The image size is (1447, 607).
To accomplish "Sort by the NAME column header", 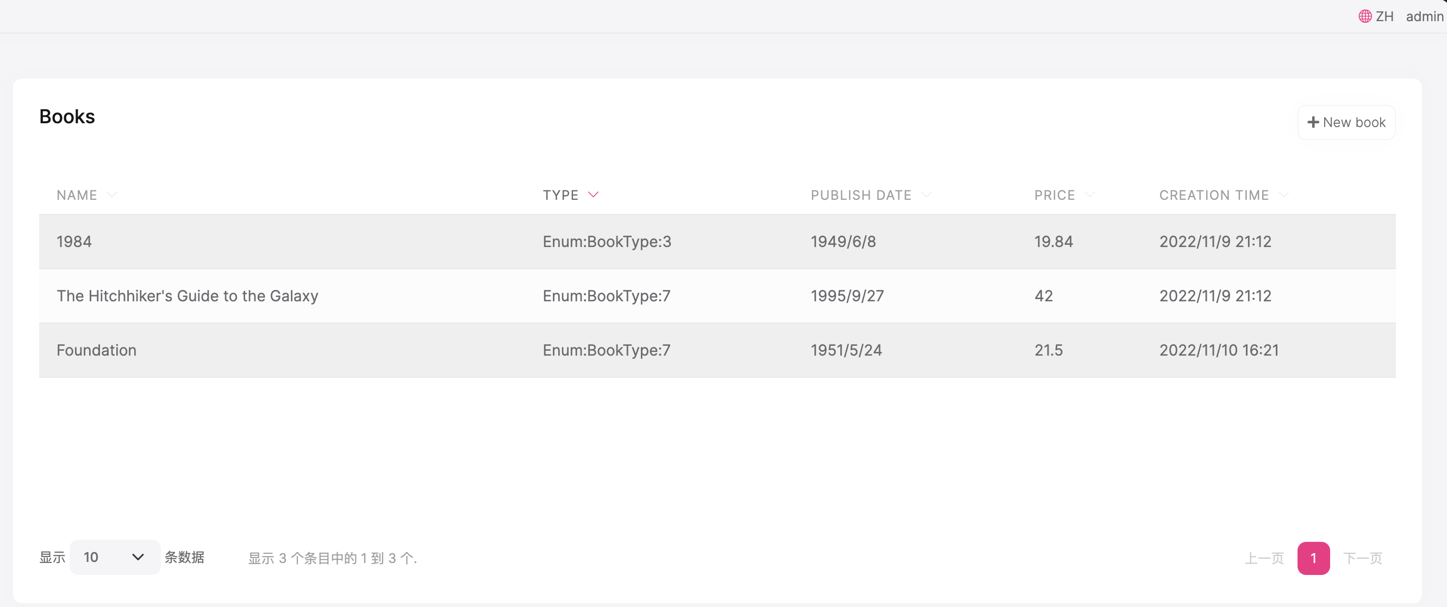I will pos(77,195).
